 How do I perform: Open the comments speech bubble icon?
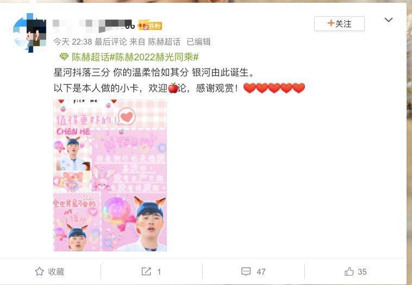coord(246,271)
